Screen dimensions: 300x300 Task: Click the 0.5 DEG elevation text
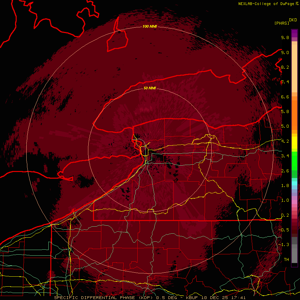coord(166,298)
